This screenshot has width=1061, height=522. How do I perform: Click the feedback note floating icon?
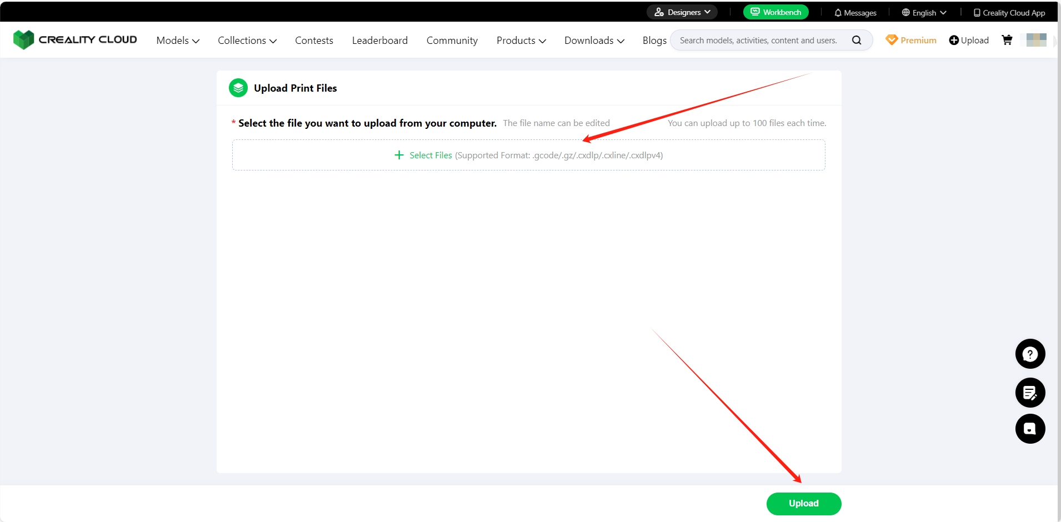click(x=1030, y=393)
